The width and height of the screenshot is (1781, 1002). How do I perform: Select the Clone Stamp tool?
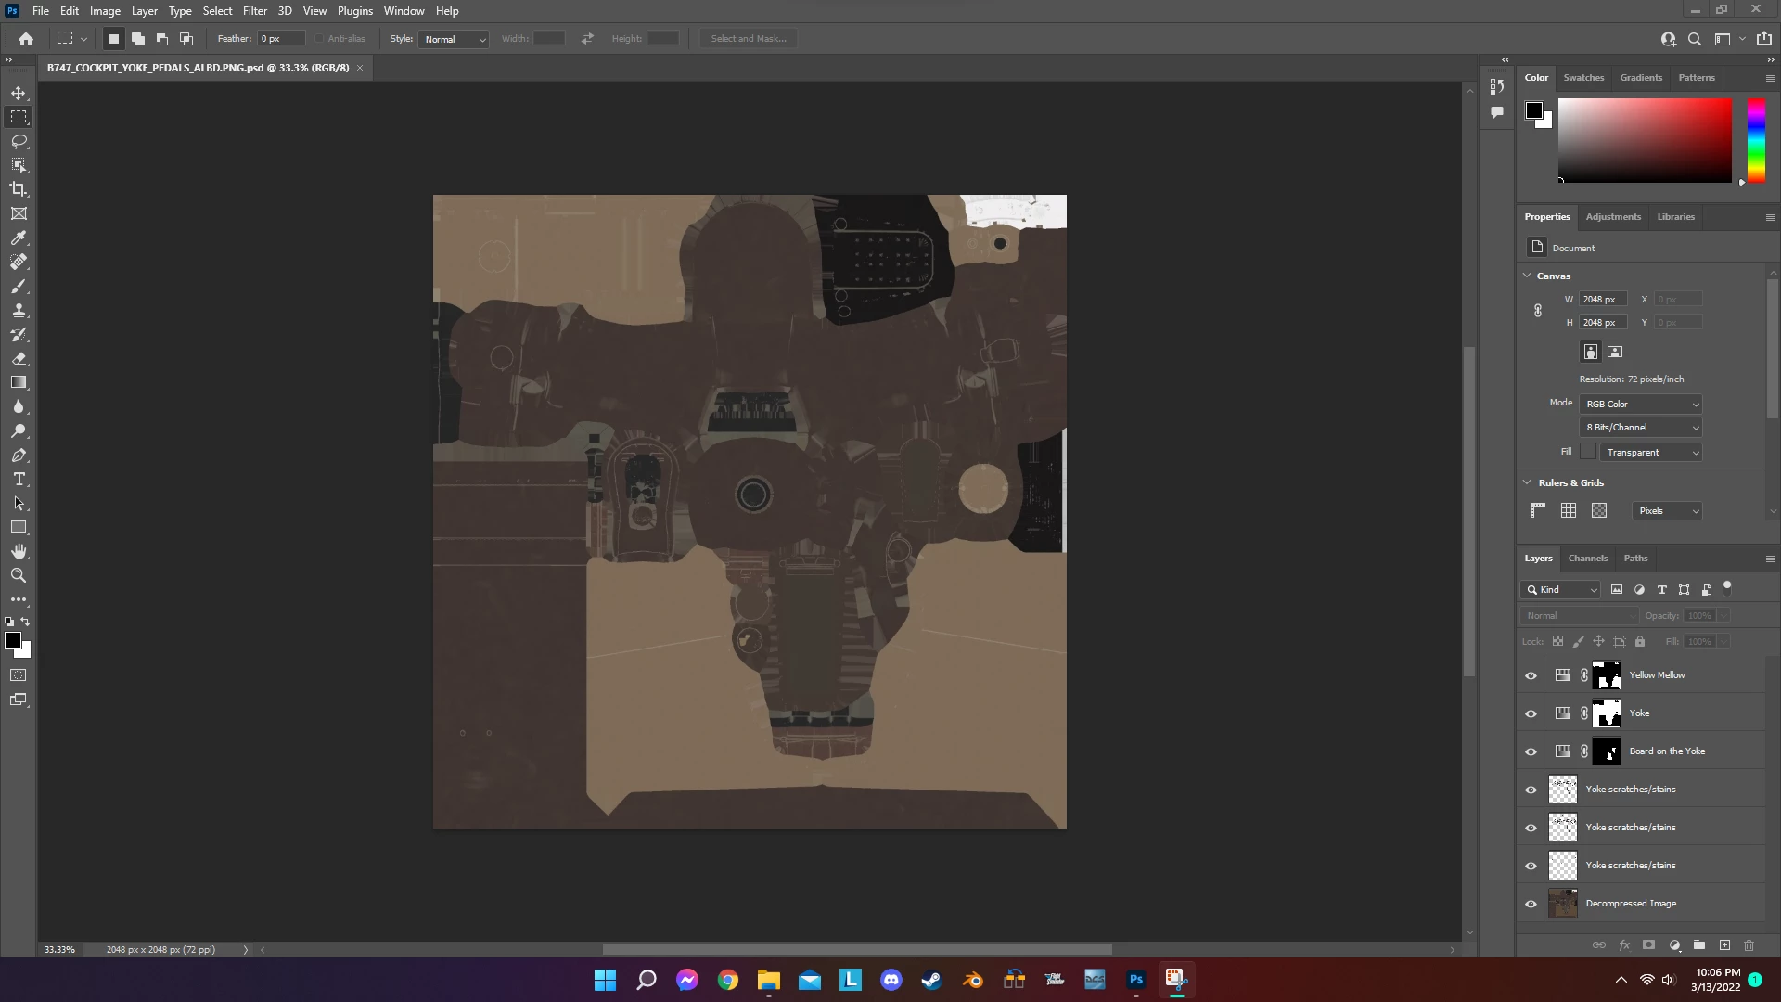pos(19,310)
